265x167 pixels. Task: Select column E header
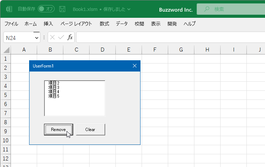tap(129, 50)
